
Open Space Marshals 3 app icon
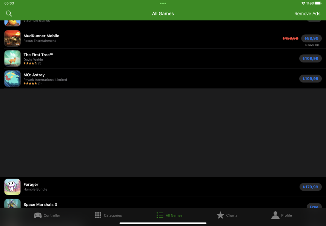pos(12,203)
